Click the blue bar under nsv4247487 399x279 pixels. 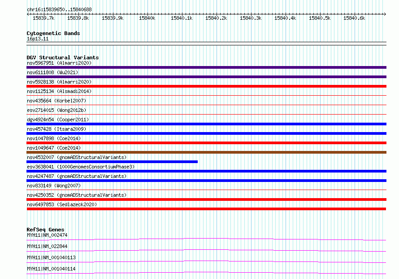206,181
